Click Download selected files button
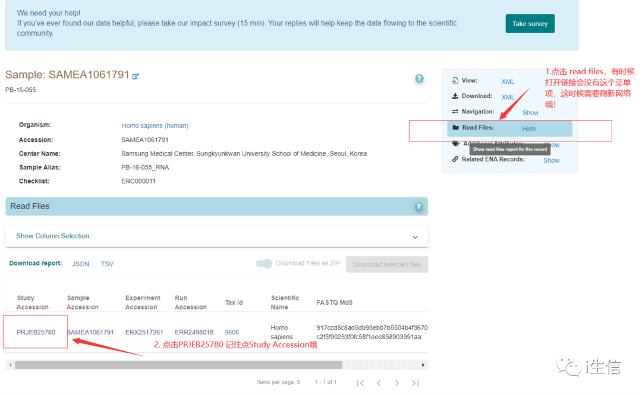Viewport: 642px width, 395px height. (x=387, y=264)
